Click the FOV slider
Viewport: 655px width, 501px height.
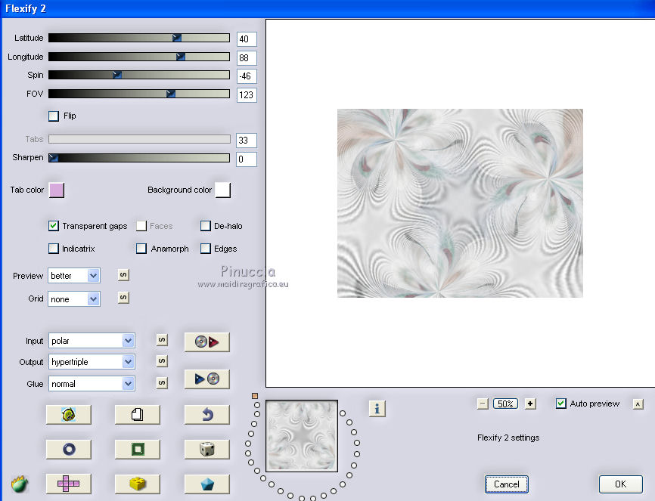(139, 94)
